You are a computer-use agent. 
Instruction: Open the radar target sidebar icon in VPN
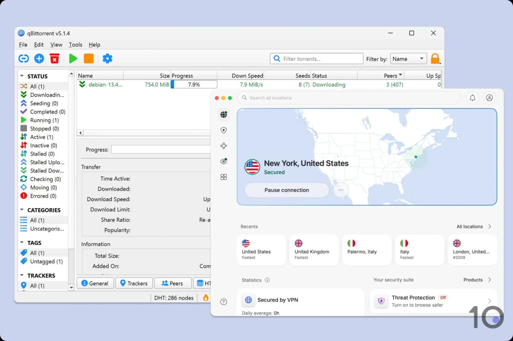224,161
